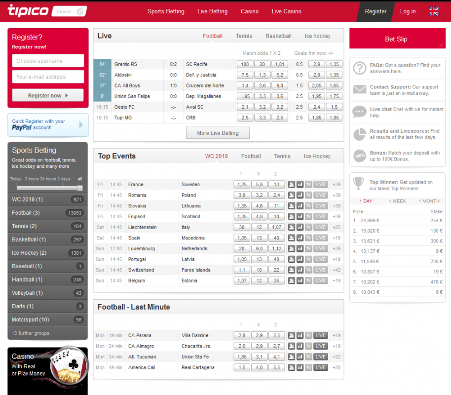Open Live Casino in top navigation
Screen dimensions: 451x395
[x=287, y=11]
